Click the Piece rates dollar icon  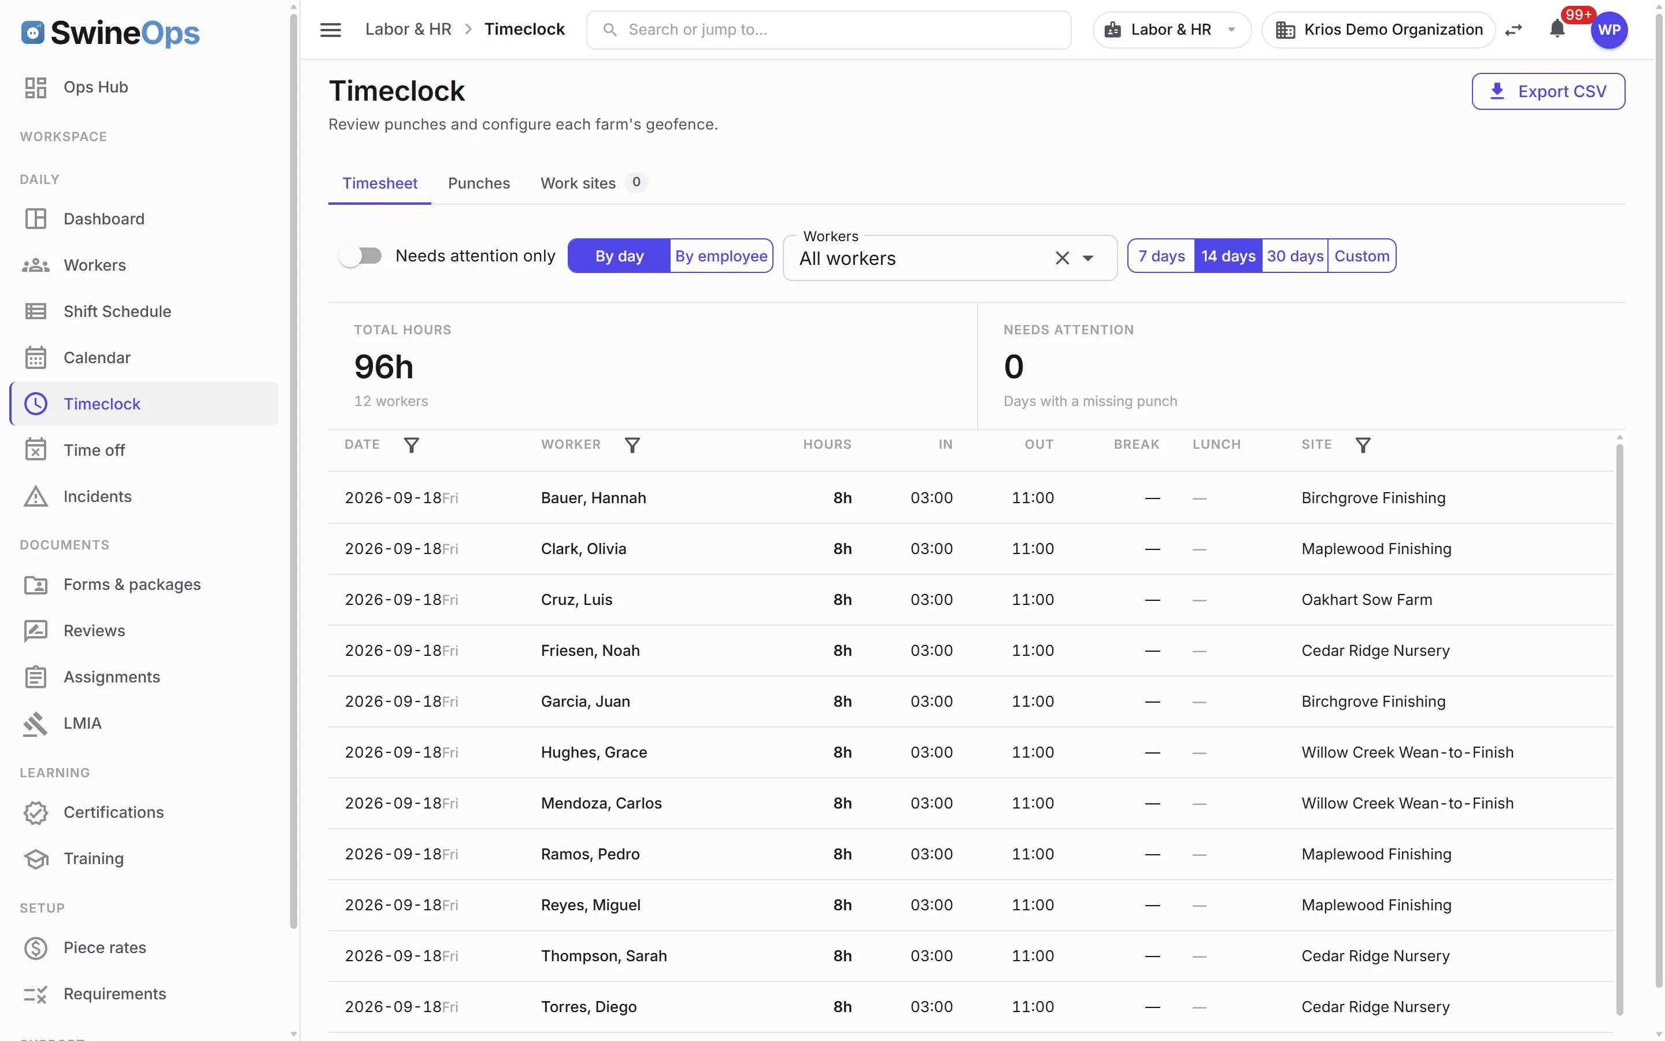tap(35, 948)
